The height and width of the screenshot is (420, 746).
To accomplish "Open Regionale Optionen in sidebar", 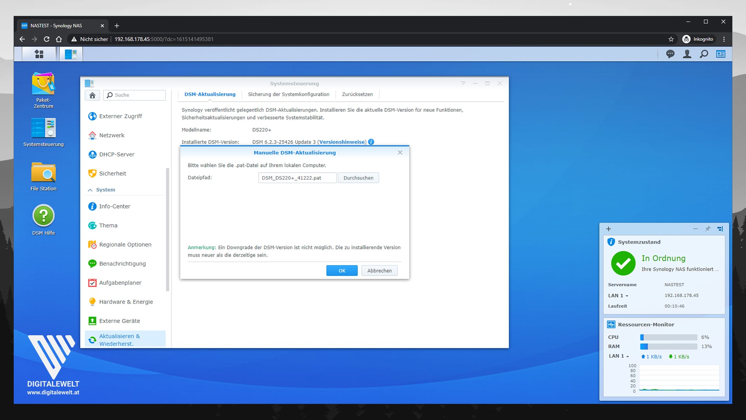I will tap(125, 245).
